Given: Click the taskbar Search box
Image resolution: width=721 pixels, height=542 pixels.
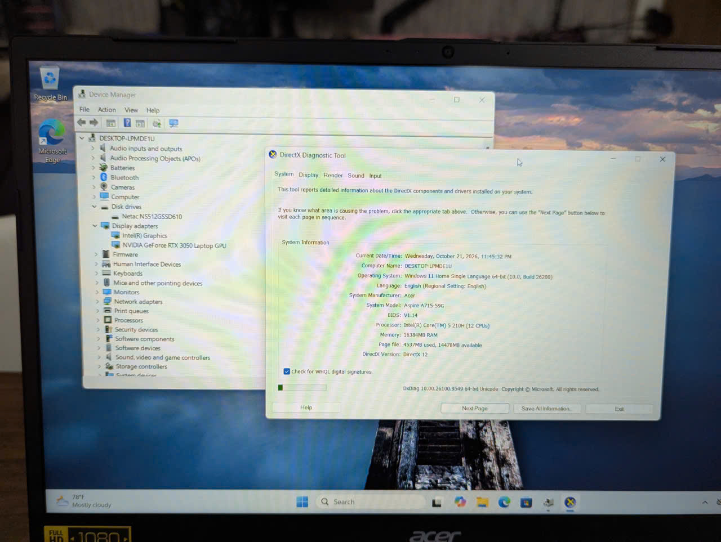Looking at the screenshot, I should point(371,501).
